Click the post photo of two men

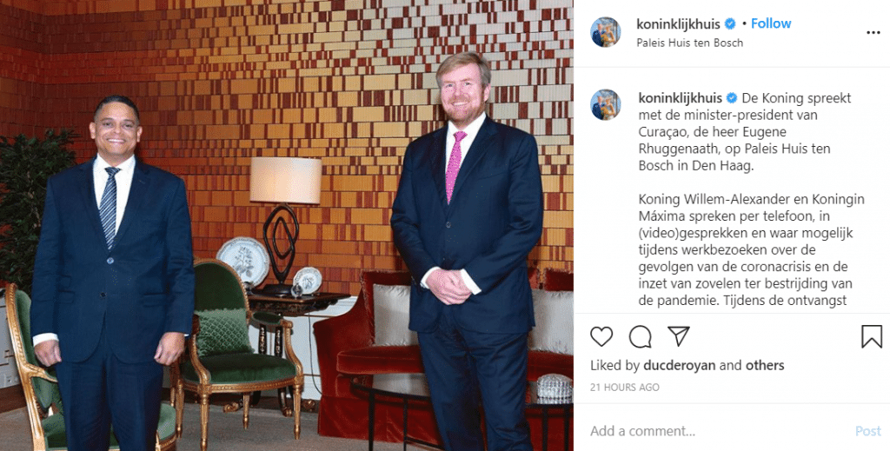click(x=287, y=225)
